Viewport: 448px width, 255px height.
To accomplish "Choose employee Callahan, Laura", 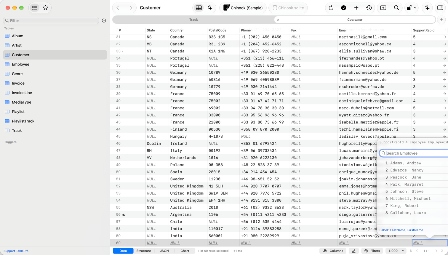I will [x=412, y=213].
